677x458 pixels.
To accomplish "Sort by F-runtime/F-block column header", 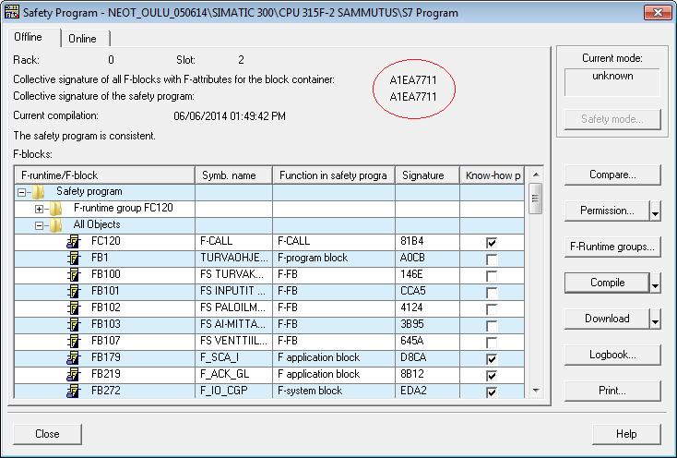I will coord(104,175).
